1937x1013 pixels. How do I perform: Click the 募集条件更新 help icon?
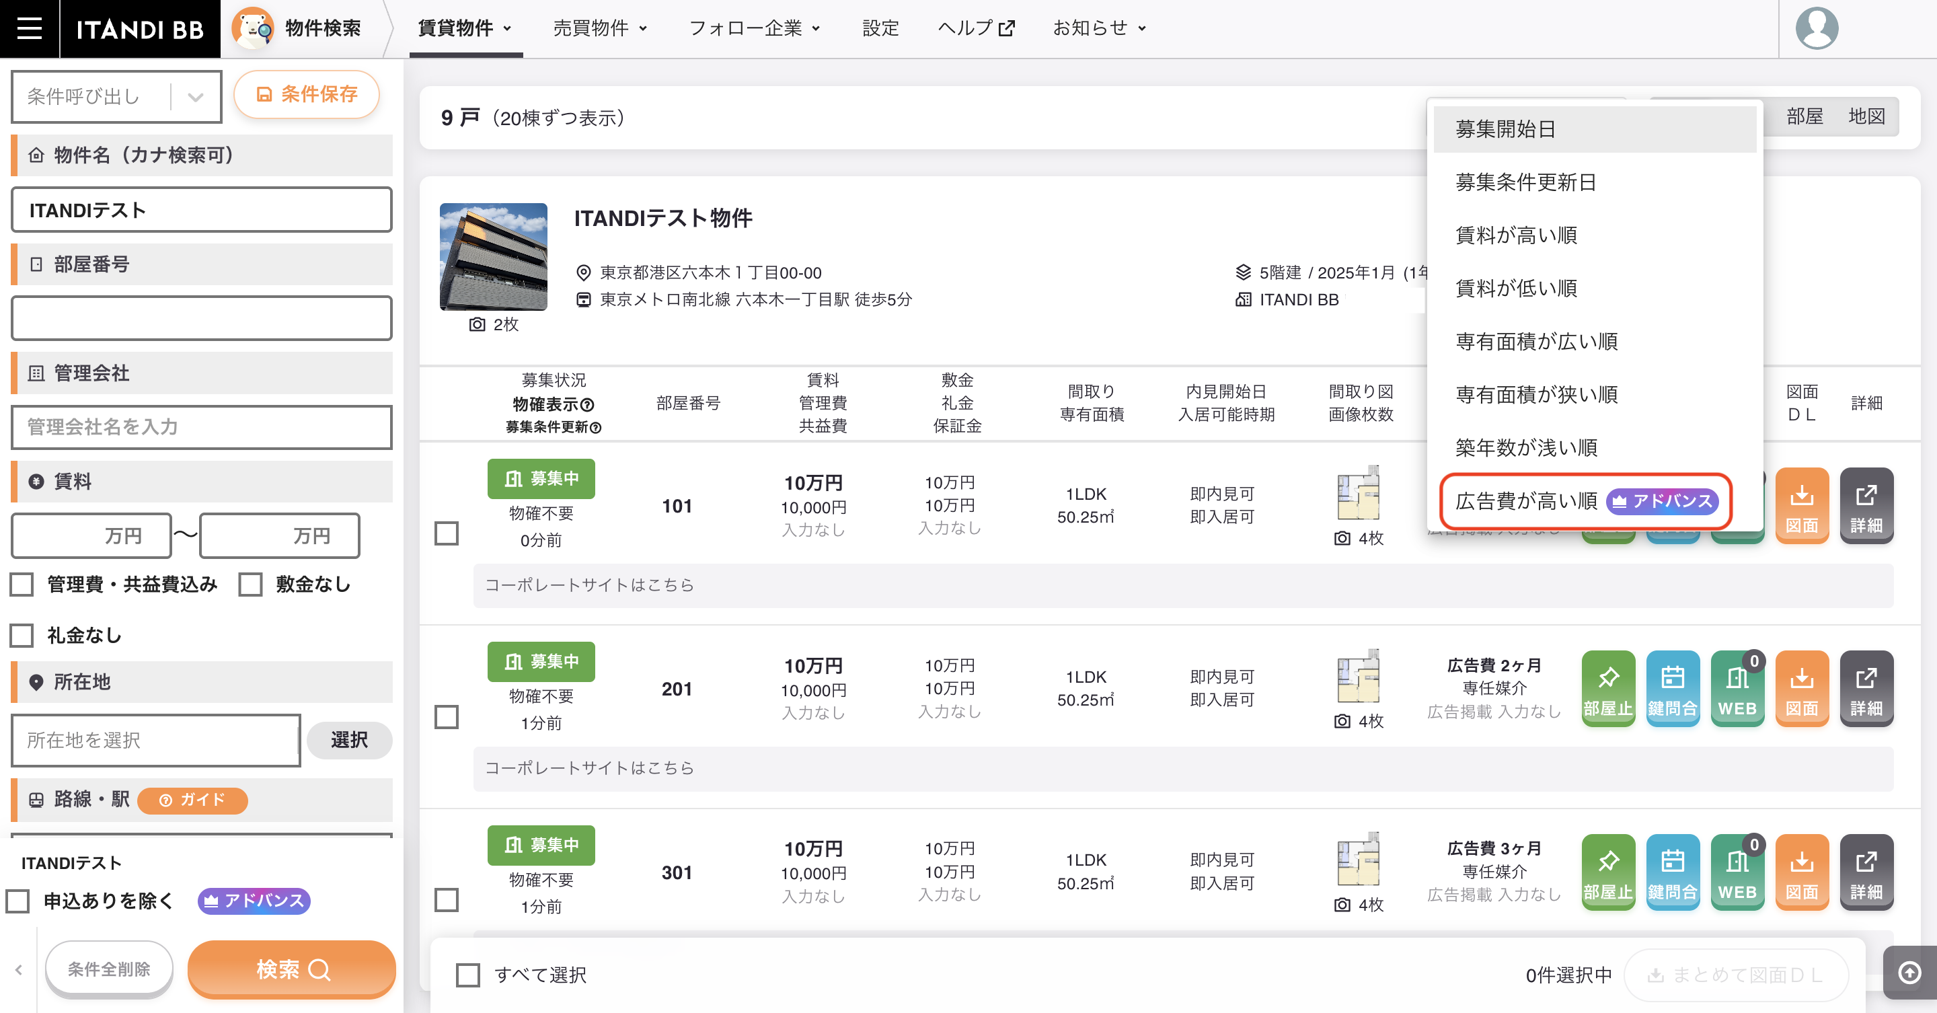pyautogui.click(x=595, y=427)
